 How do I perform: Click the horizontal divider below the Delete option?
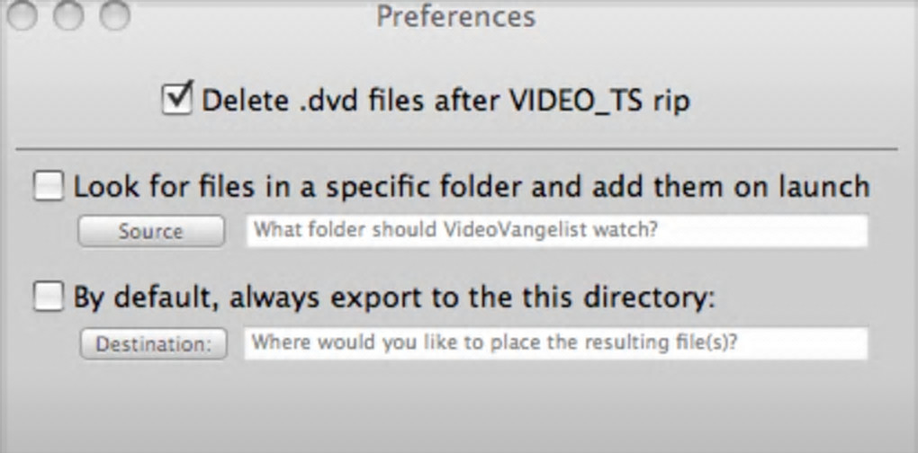click(x=457, y=147)
